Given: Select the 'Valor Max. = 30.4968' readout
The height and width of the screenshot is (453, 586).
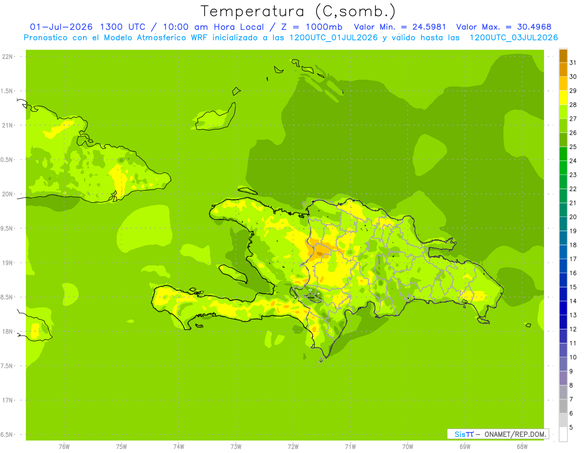Looking at the screenshot, I should pos(504,27).
